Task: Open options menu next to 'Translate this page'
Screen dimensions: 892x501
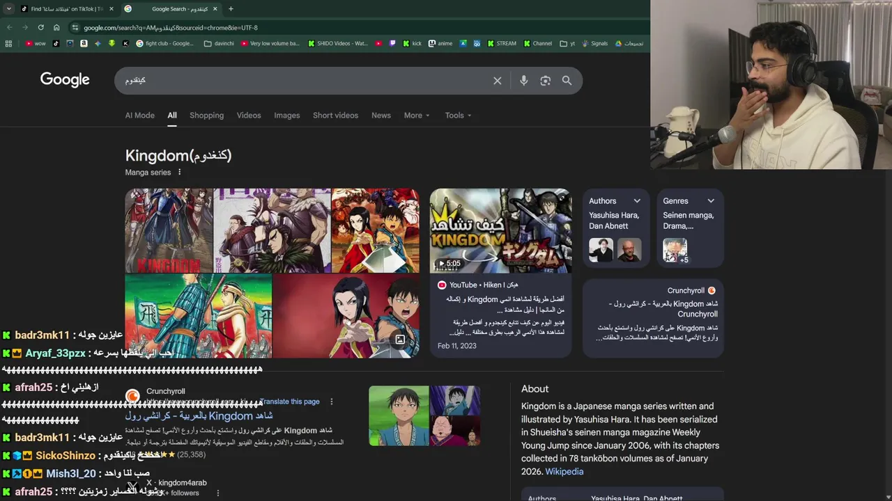Action: click(332, 401)
